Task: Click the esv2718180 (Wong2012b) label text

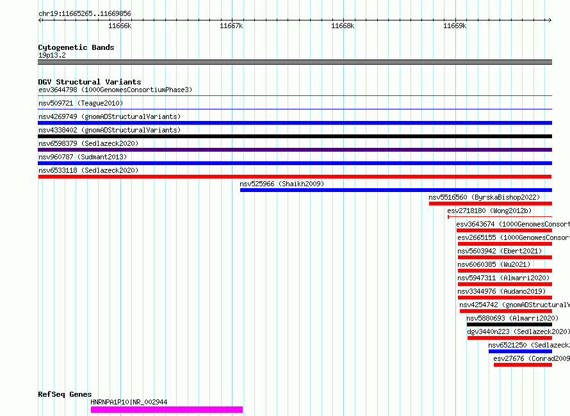Action: [489, 211]
